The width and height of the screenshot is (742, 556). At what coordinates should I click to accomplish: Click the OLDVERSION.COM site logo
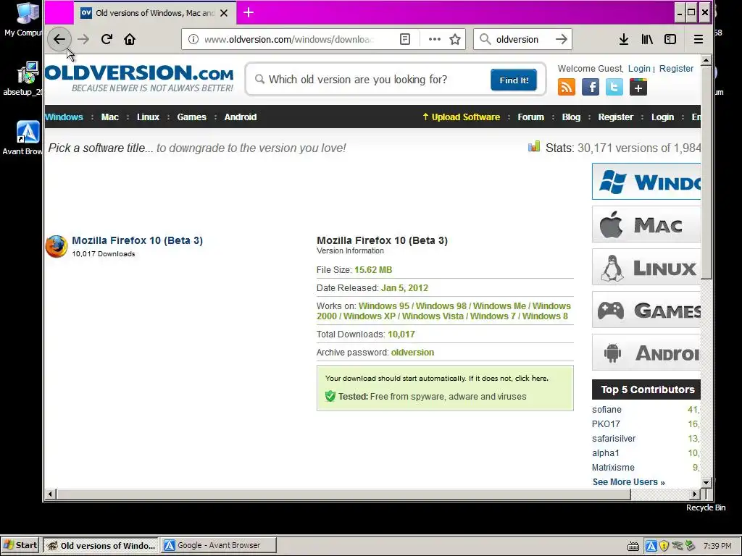(x=140, y=78)
